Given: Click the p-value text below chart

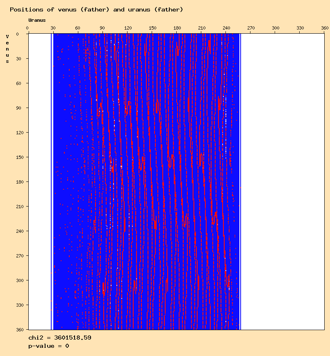Looking at the screenshot, I should click(49, 346).
